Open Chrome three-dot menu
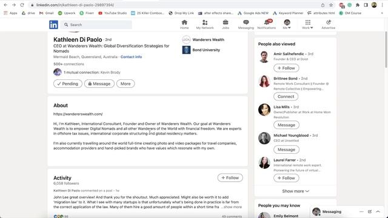Viewport: 388px width, 218px height. point(383,5)
